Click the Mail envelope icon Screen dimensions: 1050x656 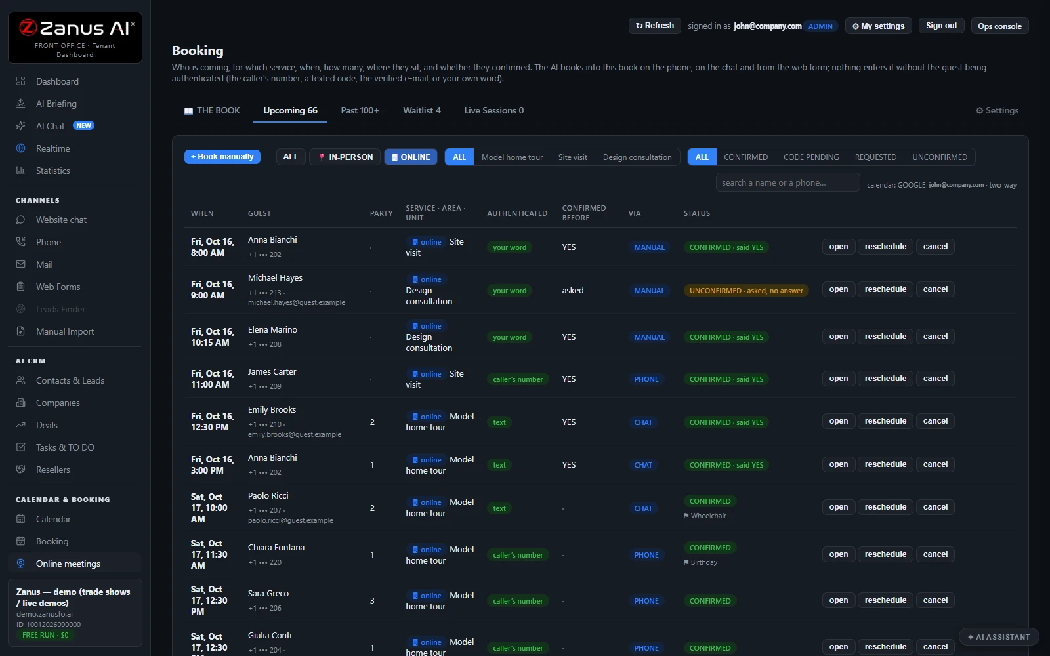pos(20,264)
